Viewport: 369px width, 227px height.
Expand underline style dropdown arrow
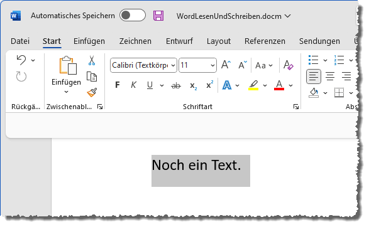pyautogui.click(x=162, y=85)
